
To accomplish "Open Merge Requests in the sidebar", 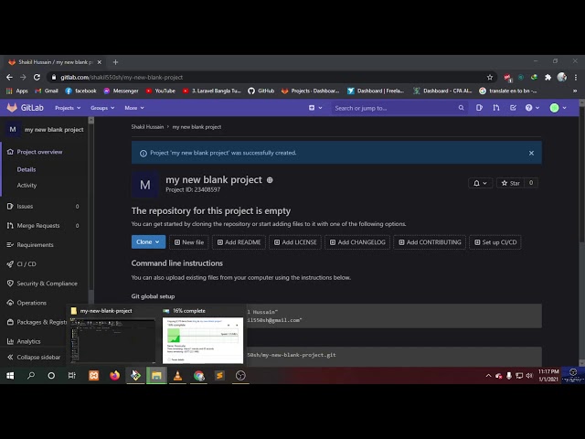I will [x=38, y=226].
